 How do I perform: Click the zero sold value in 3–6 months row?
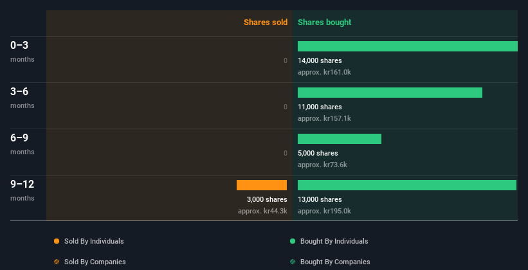pos(286,107)
